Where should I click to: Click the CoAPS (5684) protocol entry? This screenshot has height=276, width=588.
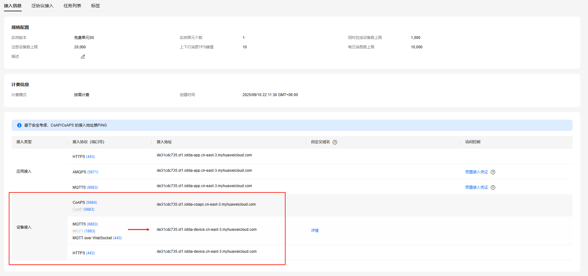click(x=85, y=203)
